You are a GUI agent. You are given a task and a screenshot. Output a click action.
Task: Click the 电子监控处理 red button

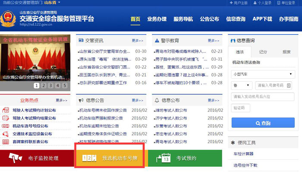click(37, 158)
